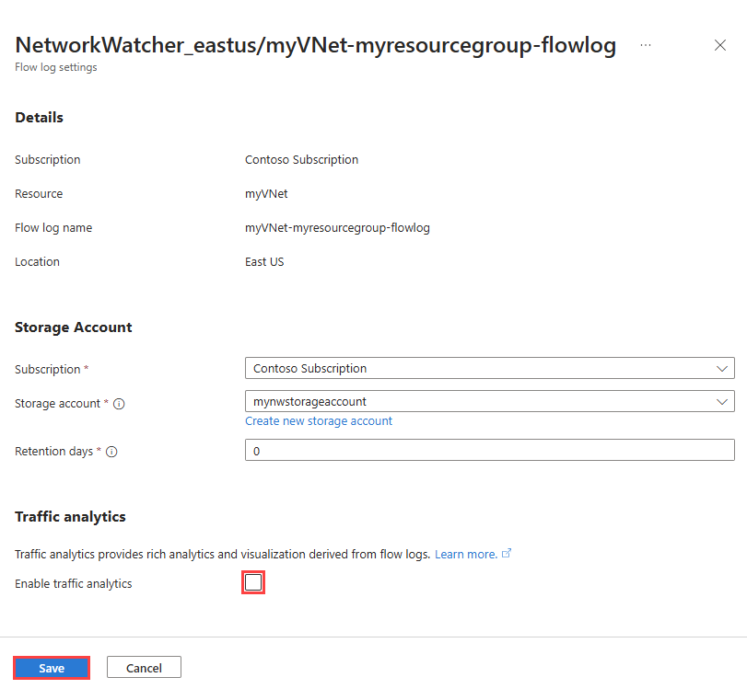Focus the Retention days input field
Viewport: 747px width, 689px height.
[488, 451]
